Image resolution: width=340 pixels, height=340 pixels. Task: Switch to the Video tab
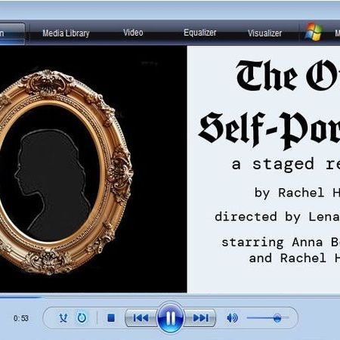point(133,32)
